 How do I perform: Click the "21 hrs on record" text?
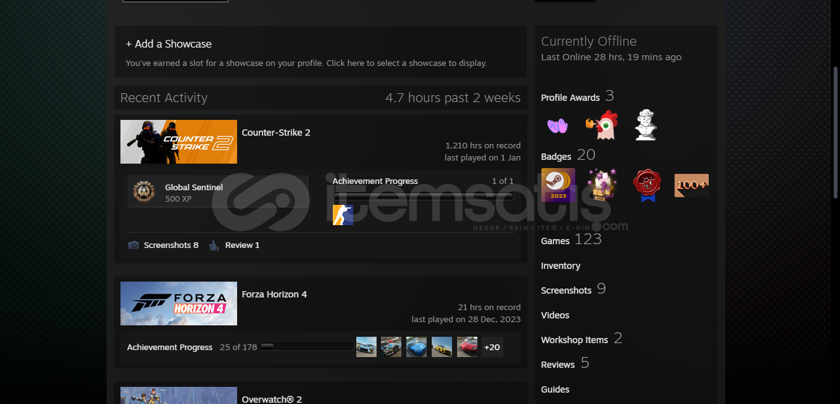pyautogui.click(x=489, y=308)
